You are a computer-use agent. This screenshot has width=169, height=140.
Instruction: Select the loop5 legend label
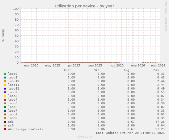point(13,103)
